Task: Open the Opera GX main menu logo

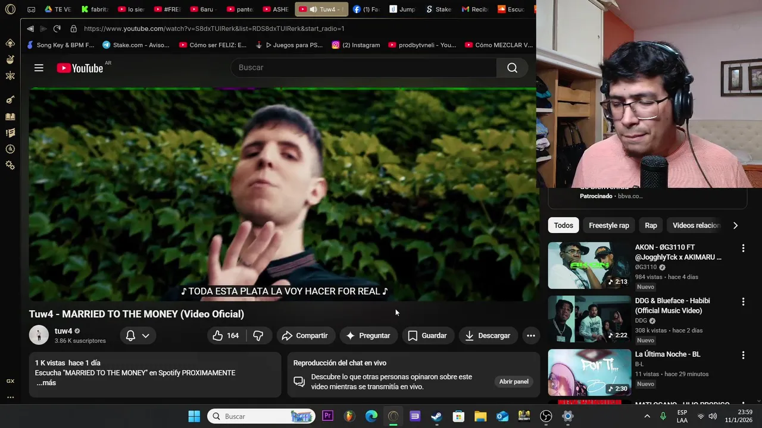Action: pos(10,10)
